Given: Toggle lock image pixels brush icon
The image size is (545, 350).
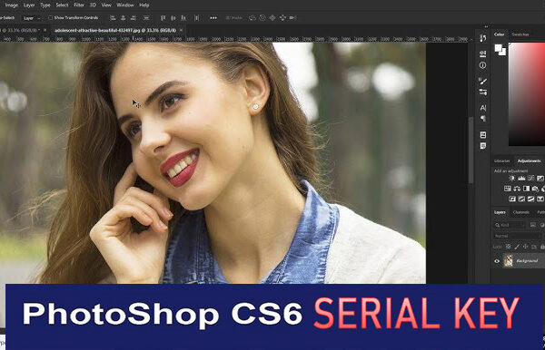Looking at the screenshot, I should (x=517, y=247).
